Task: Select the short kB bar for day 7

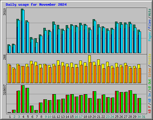Action: [x=36, y=112]
